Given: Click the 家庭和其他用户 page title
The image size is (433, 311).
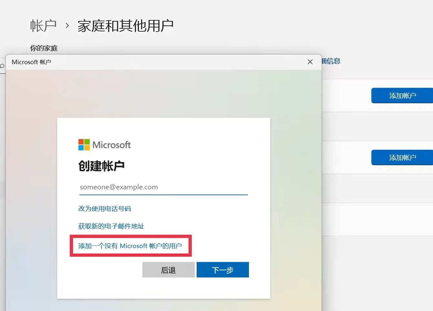Looking at the screenshot, I should (125, 26).
